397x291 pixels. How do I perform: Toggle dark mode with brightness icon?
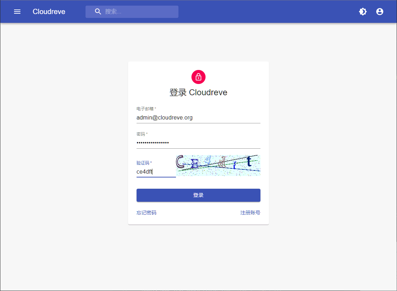[363, 12]
